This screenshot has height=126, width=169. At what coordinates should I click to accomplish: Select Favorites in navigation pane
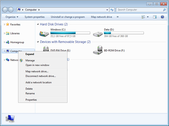15,24
